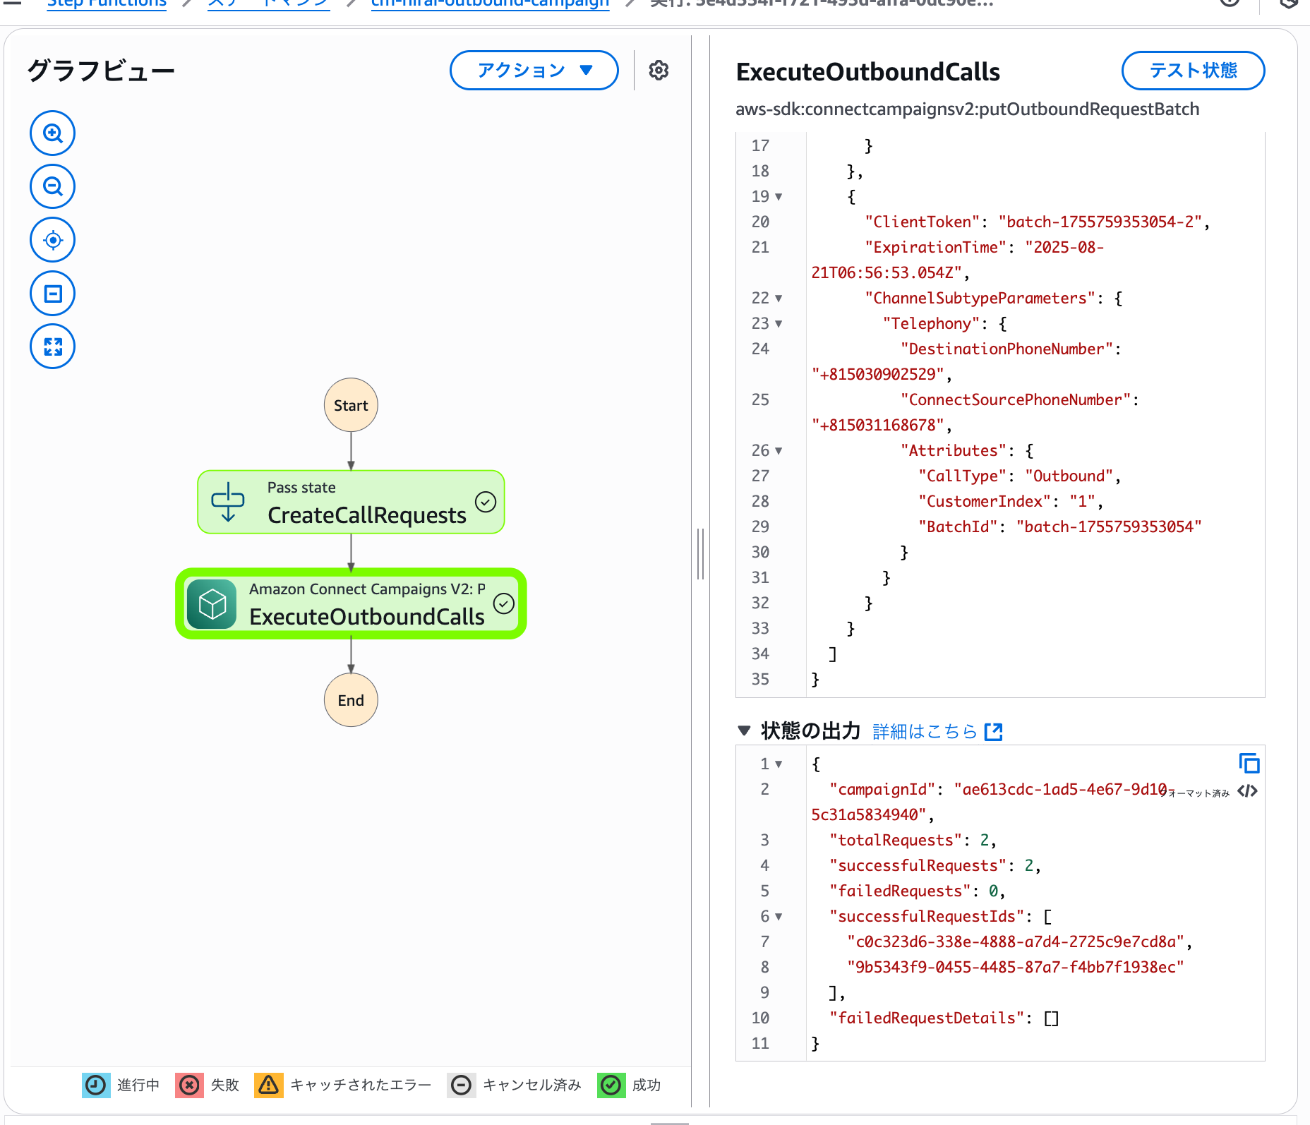Zoom in on the graph view
Viewport: 1310px width, 1125px height.
[52, 133]
